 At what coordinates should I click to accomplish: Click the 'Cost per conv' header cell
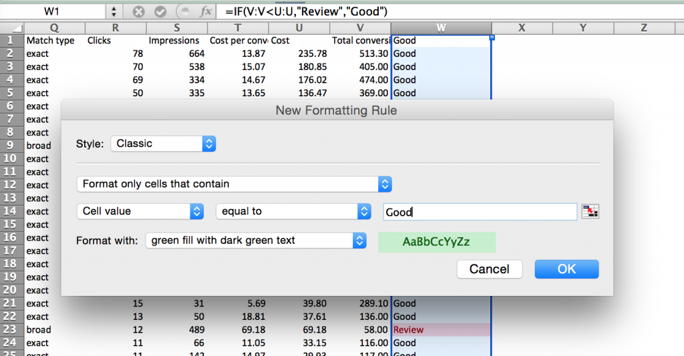point(238,41)
